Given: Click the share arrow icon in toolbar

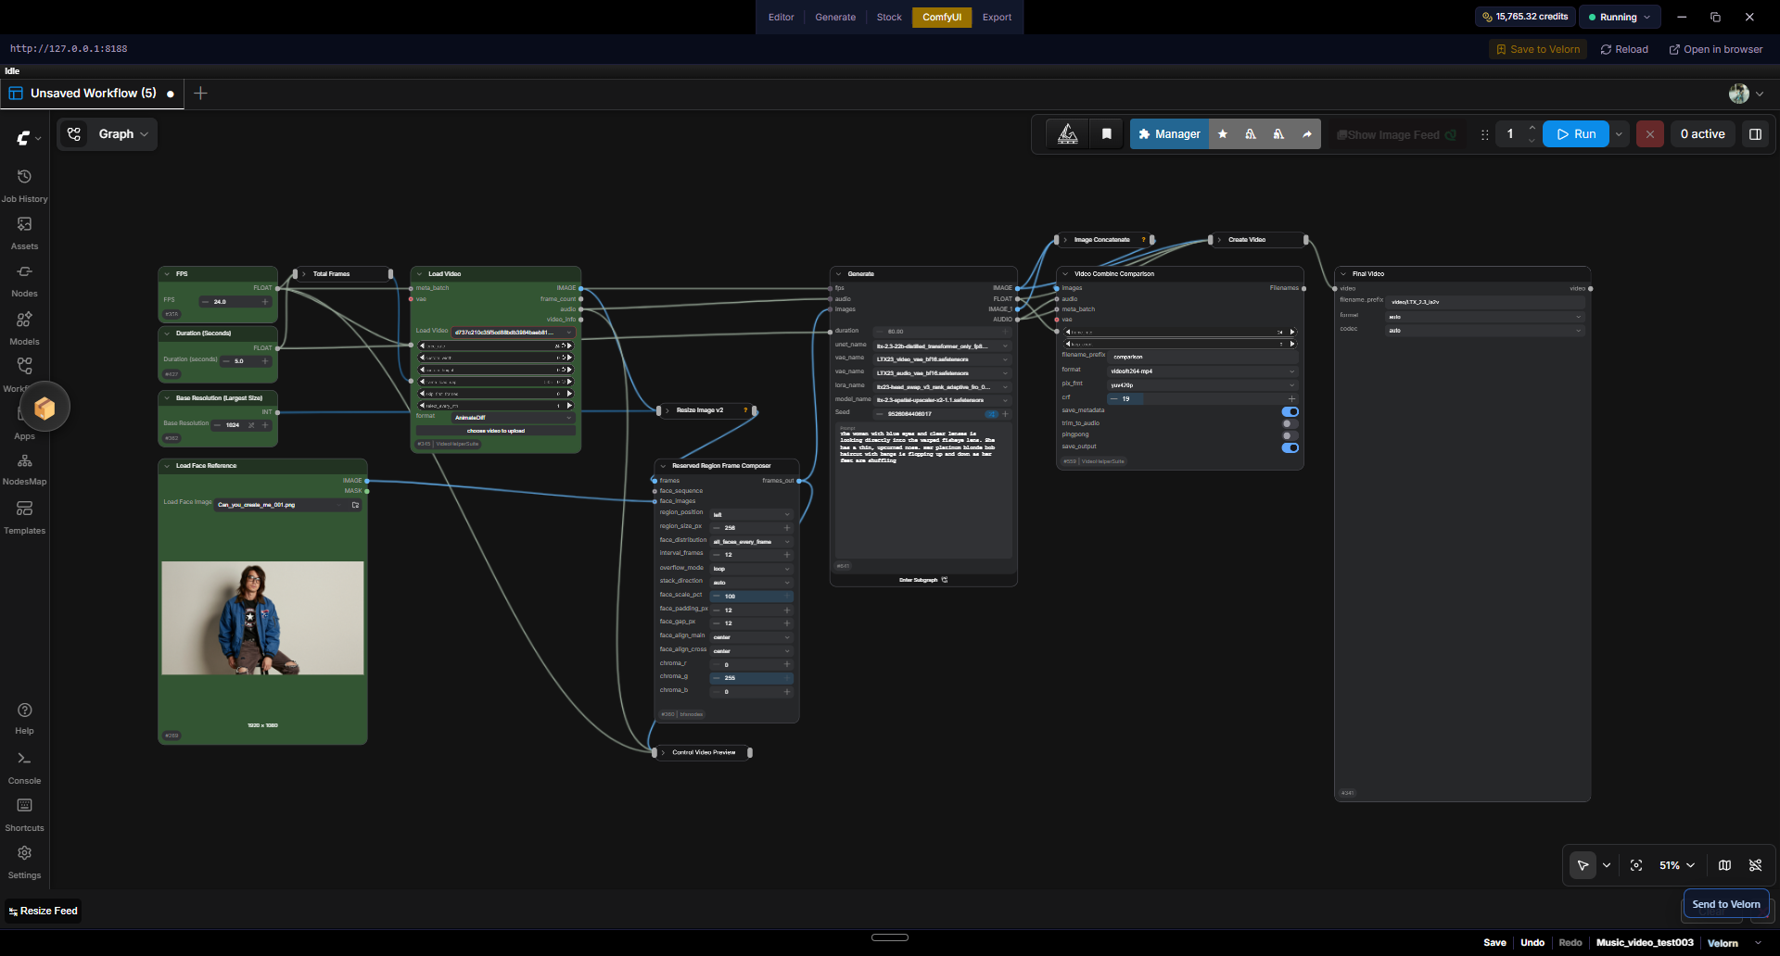Looking at the screenshot, I should click(x=1307, y=134).
